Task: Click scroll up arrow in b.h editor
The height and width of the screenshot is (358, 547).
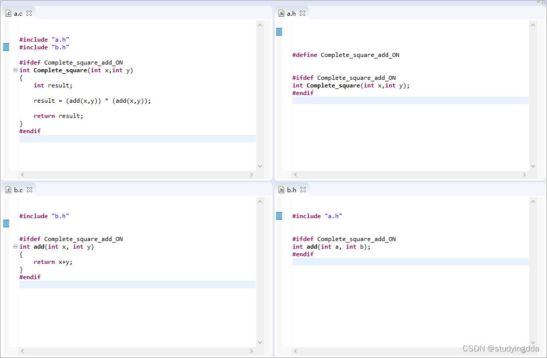Action: click(533, 202)
